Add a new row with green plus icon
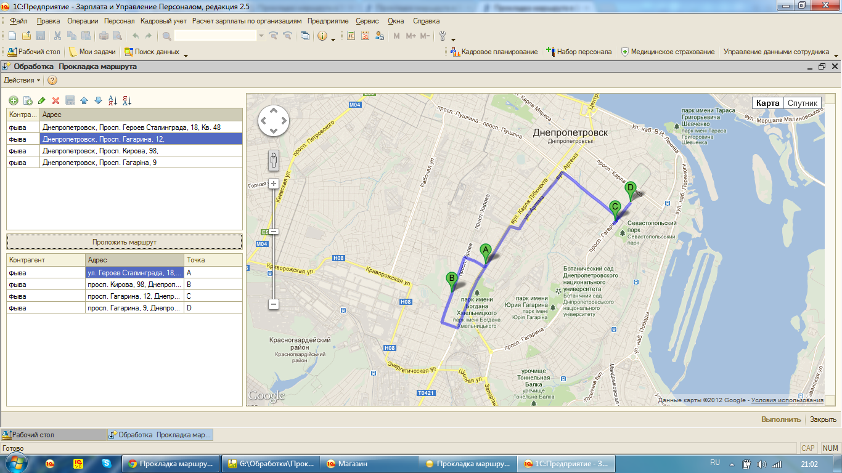Image resolution: width=842 pixels, height=473 pixels. [x=14, y=100]
